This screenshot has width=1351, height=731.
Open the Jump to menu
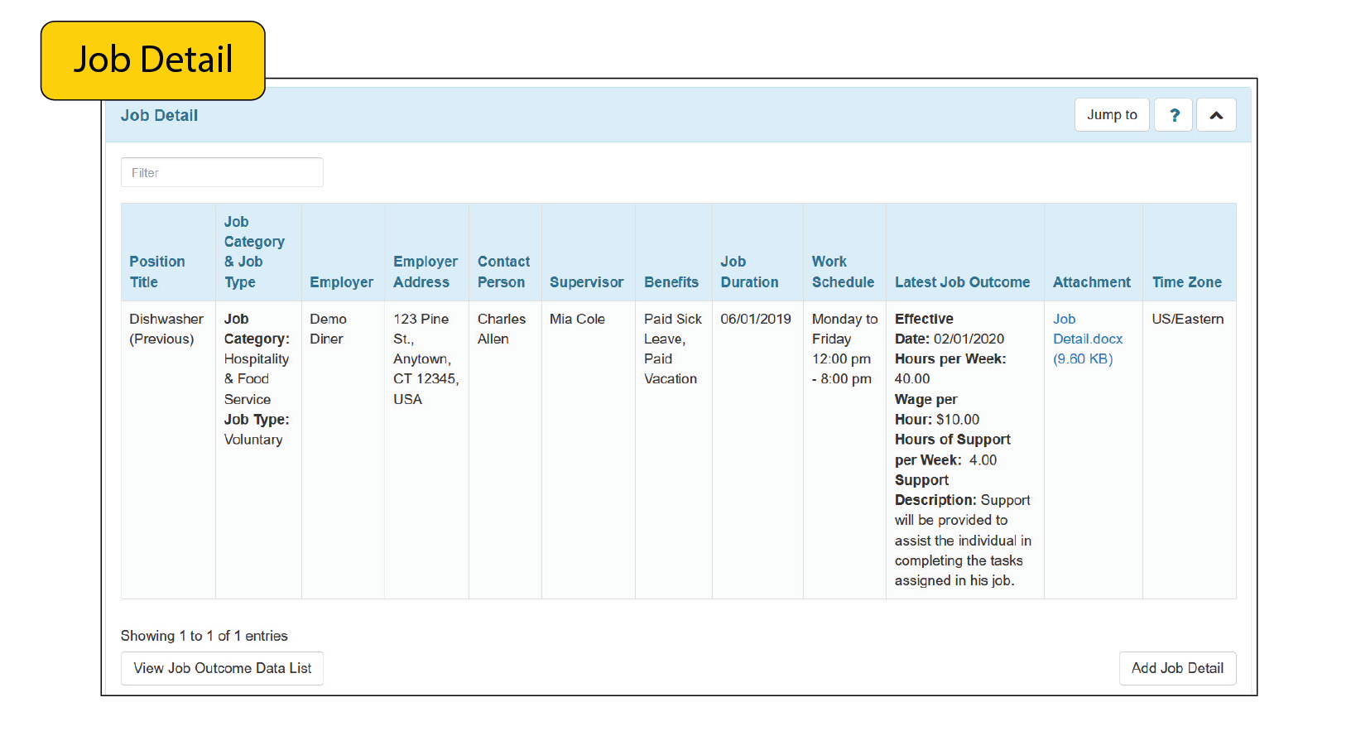pos(1112,115)
